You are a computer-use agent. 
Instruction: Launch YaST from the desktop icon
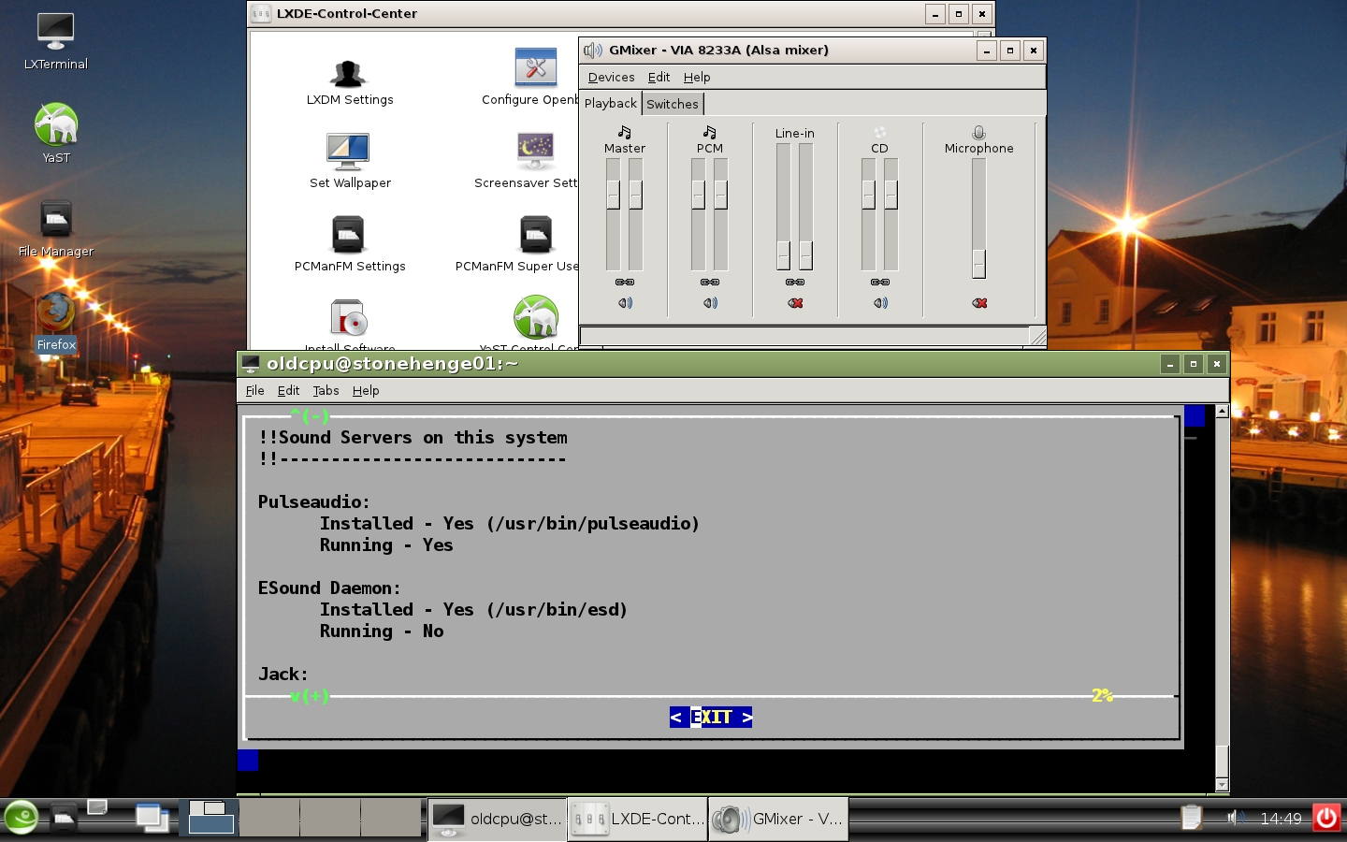pyautogui.click(x=56, y=134)
